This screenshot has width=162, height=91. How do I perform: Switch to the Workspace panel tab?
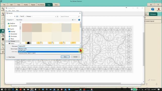[153, 14]
